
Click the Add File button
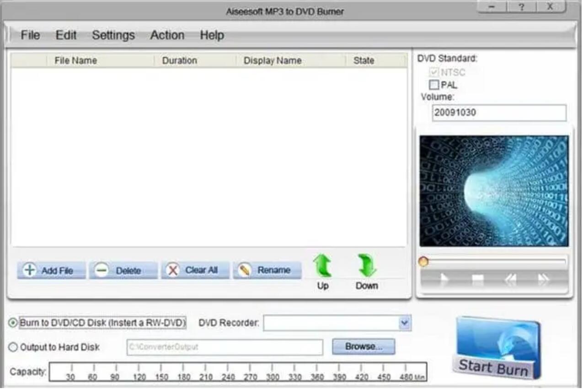tap(51, 270)
